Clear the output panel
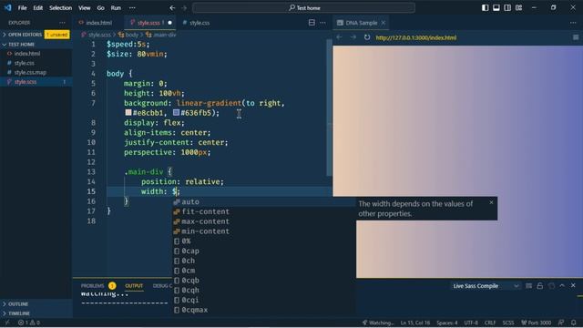 [x=528, y=285]
